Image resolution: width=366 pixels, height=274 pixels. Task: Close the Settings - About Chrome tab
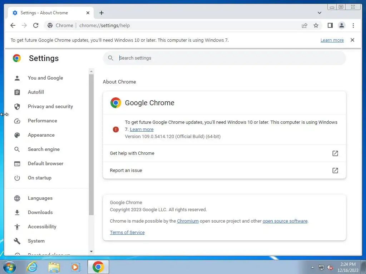point(88,13)
